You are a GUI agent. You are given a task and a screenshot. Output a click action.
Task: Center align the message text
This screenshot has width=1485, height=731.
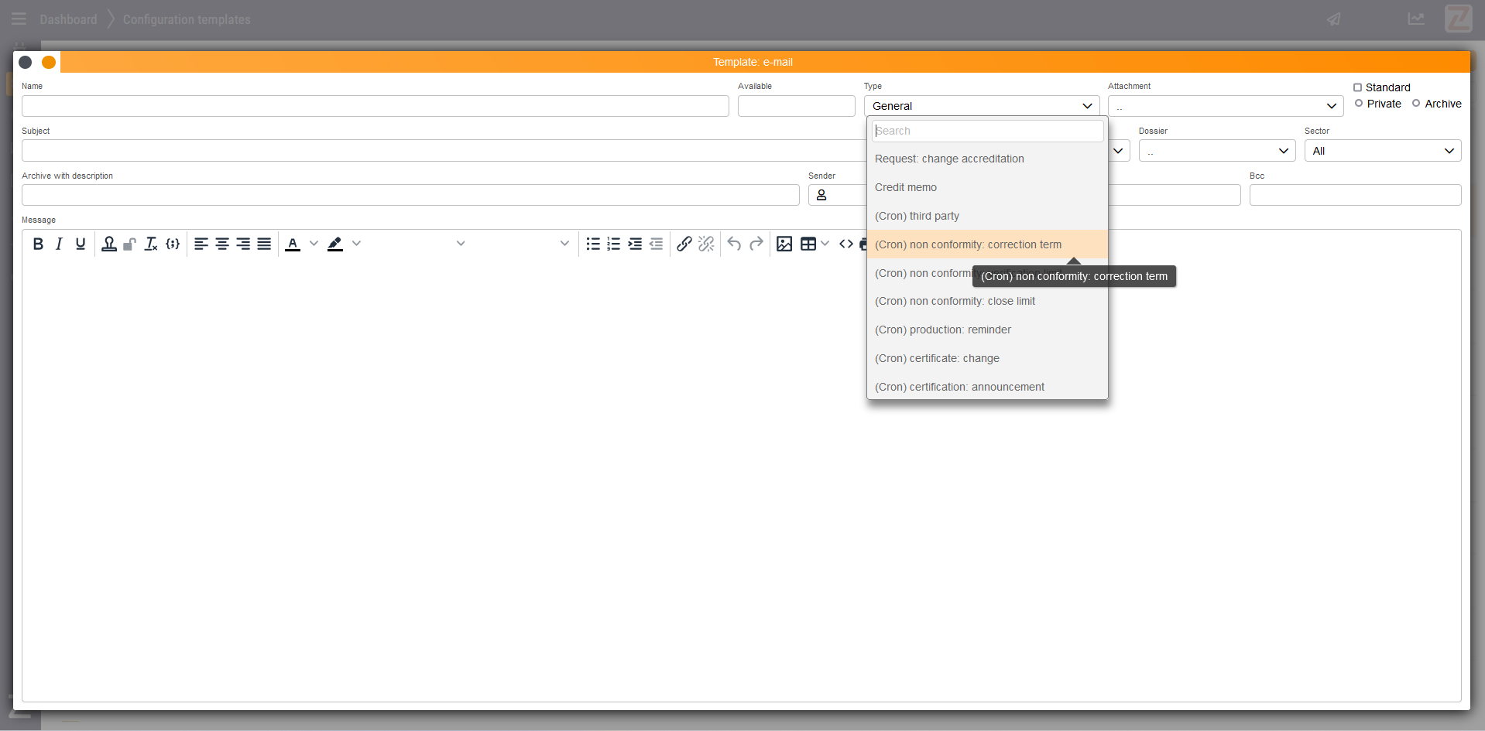[222, 244]
